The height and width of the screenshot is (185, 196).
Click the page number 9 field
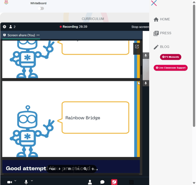click(60, 169)
